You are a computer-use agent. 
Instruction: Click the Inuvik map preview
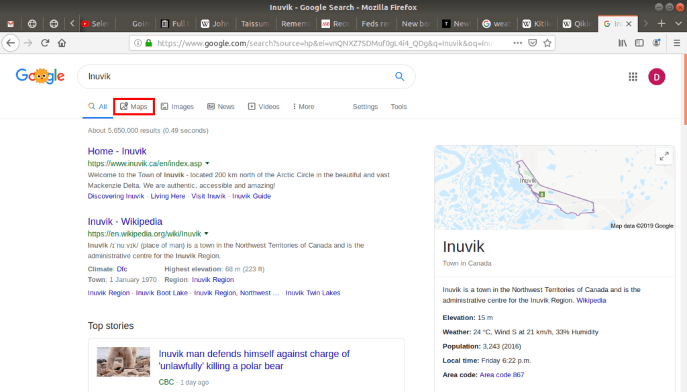554,188
